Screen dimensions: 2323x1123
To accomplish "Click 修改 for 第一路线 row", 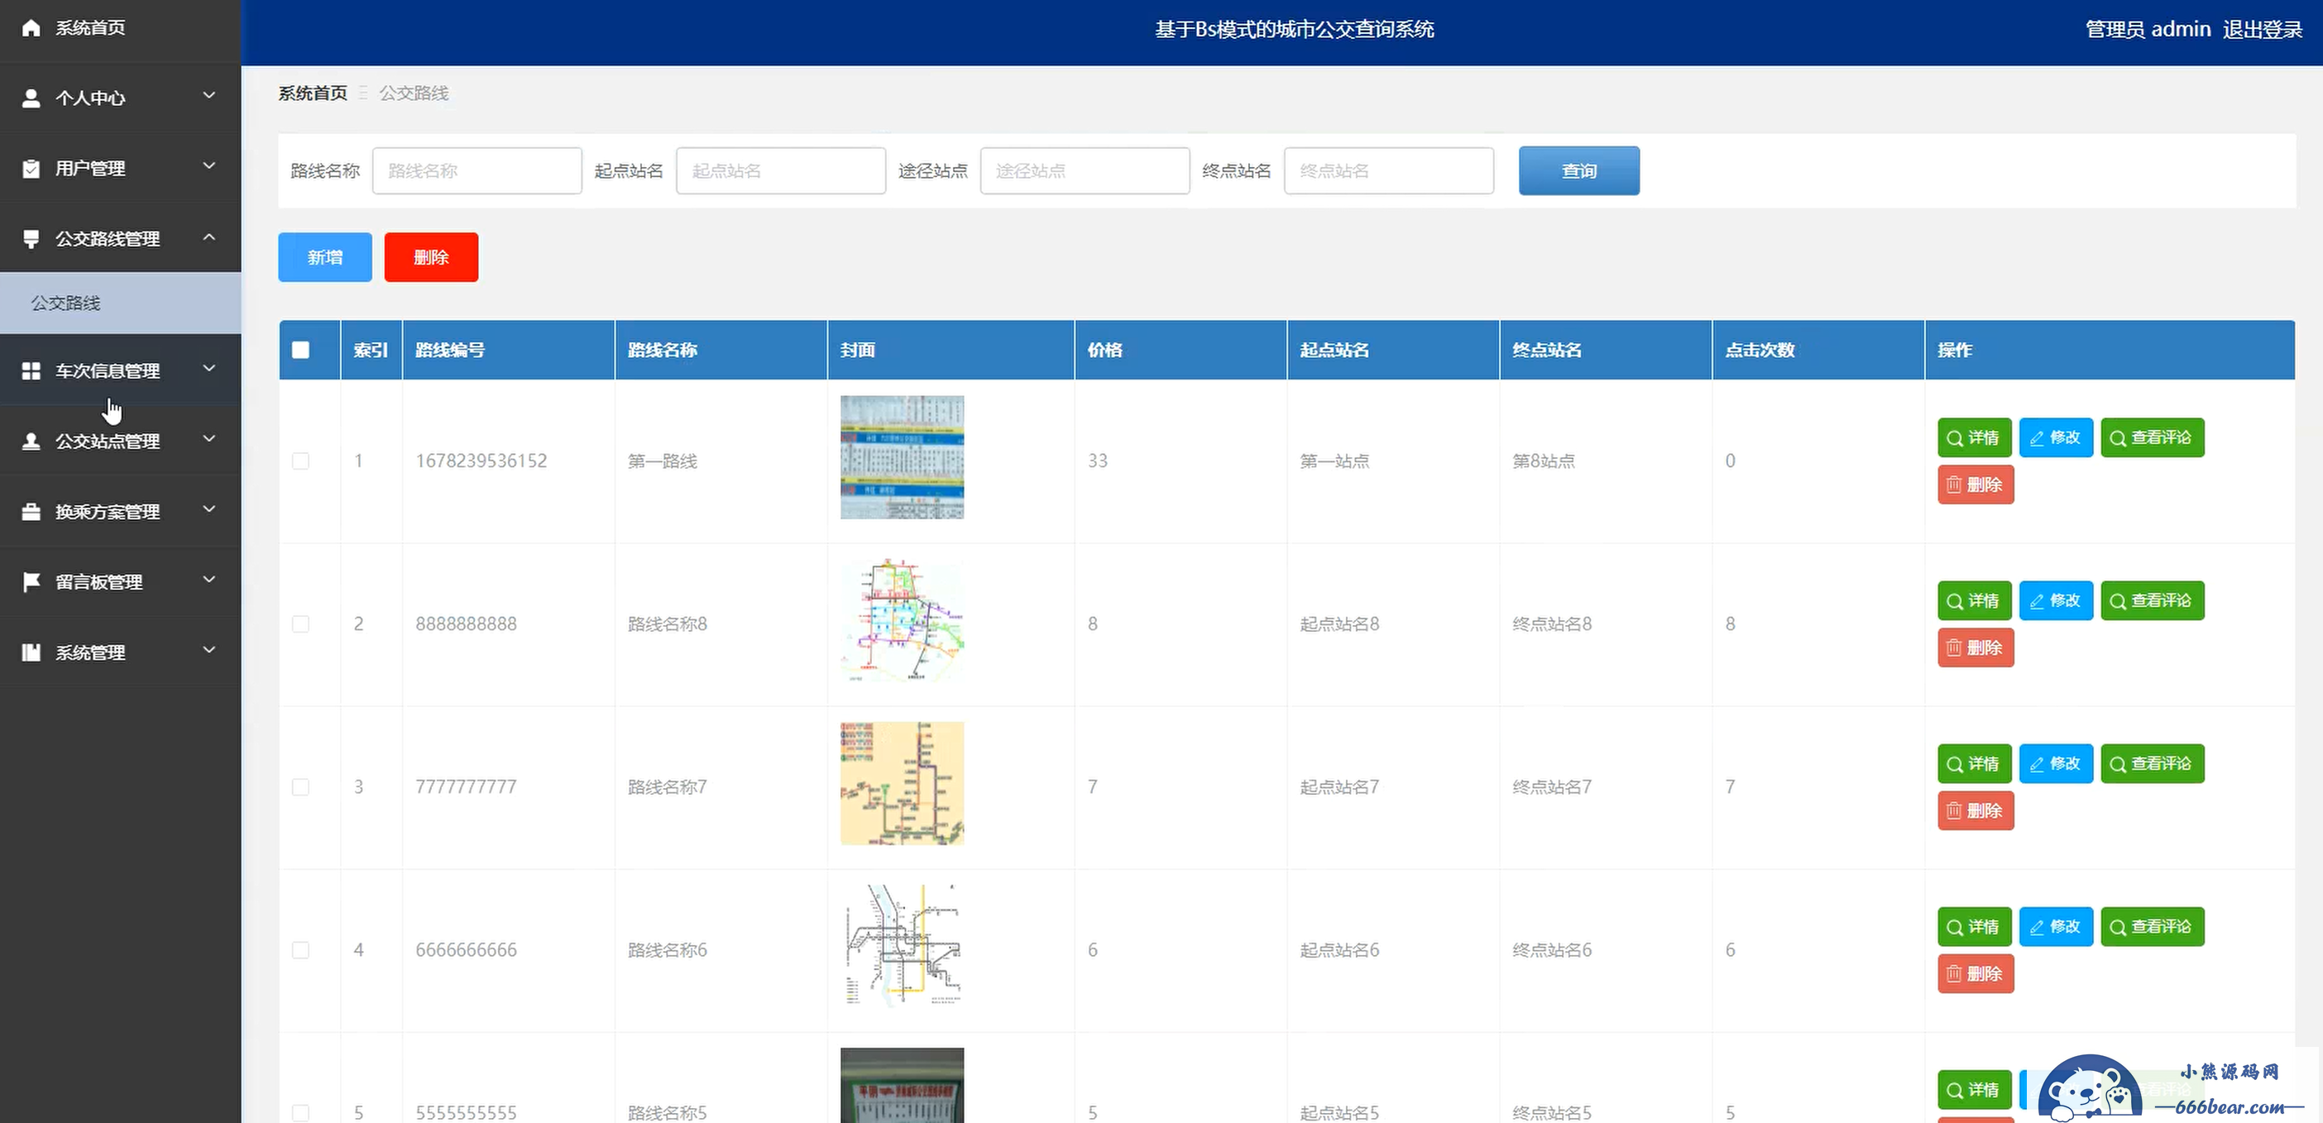I will click(x=2056, y=437).
